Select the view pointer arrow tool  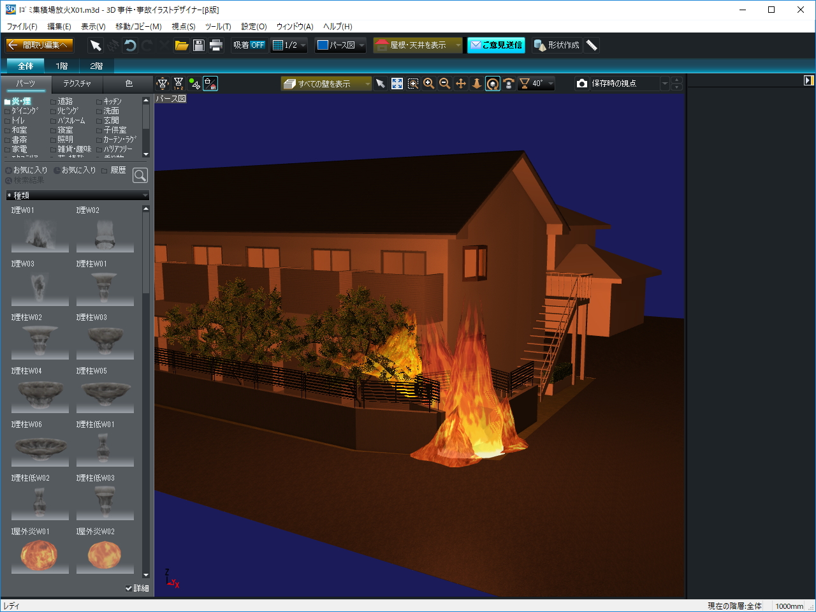tap(381, 84)
